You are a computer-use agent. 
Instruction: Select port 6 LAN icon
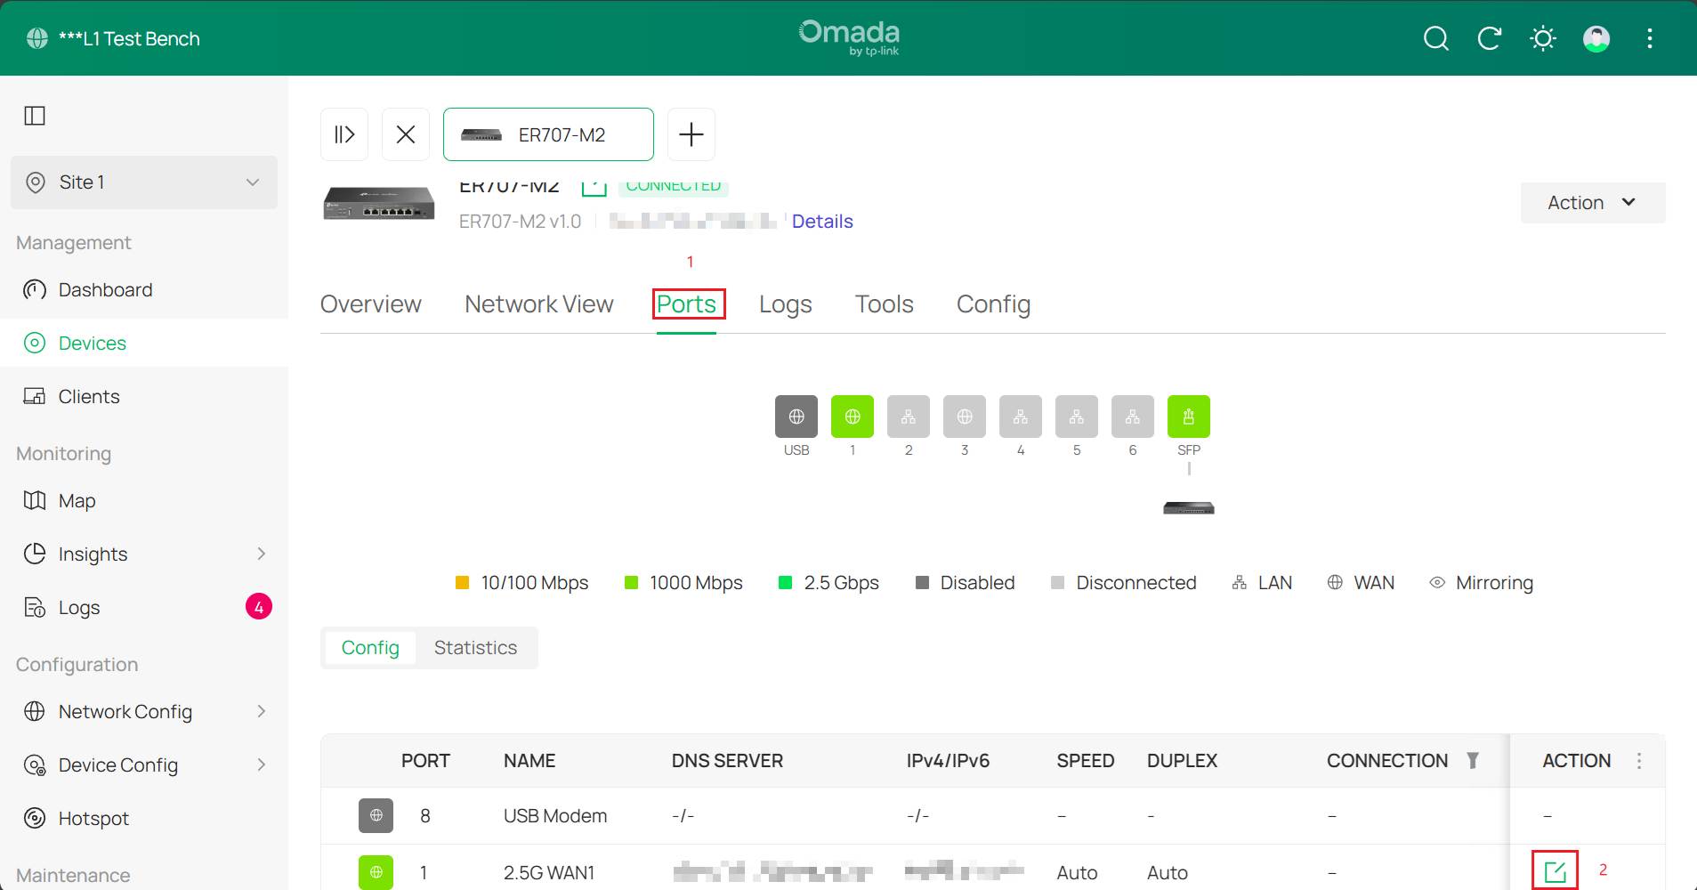point(1133,417)
